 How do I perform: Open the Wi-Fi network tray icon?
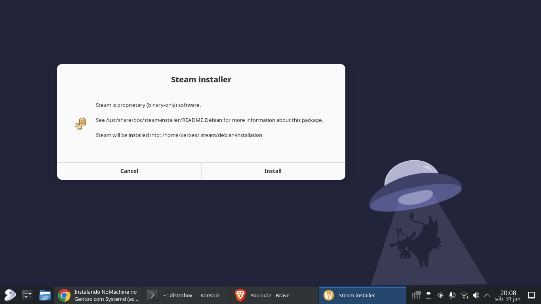pyautogui.click(x=464, y=295)
